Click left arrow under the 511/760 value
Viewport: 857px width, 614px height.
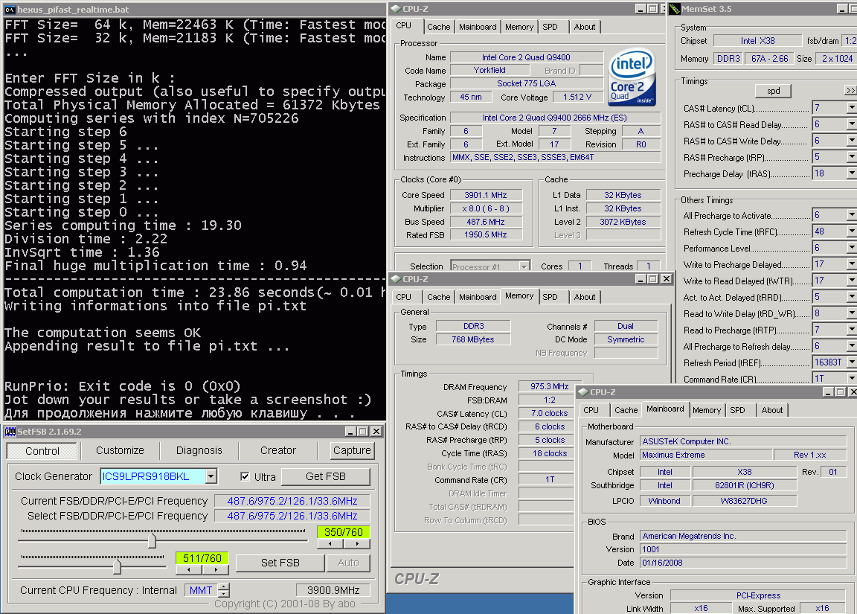click(x=188, y=569)
